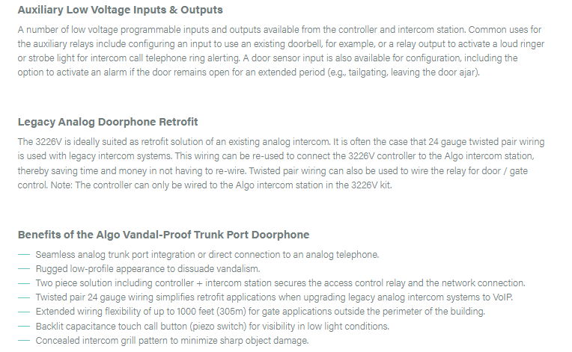
Task: Click the dash bullet before Backlit capacitance touch
Action: pyautogui.click(x=24, y=326)
